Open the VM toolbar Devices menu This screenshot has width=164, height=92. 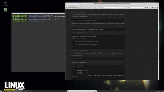click(80, 91)
